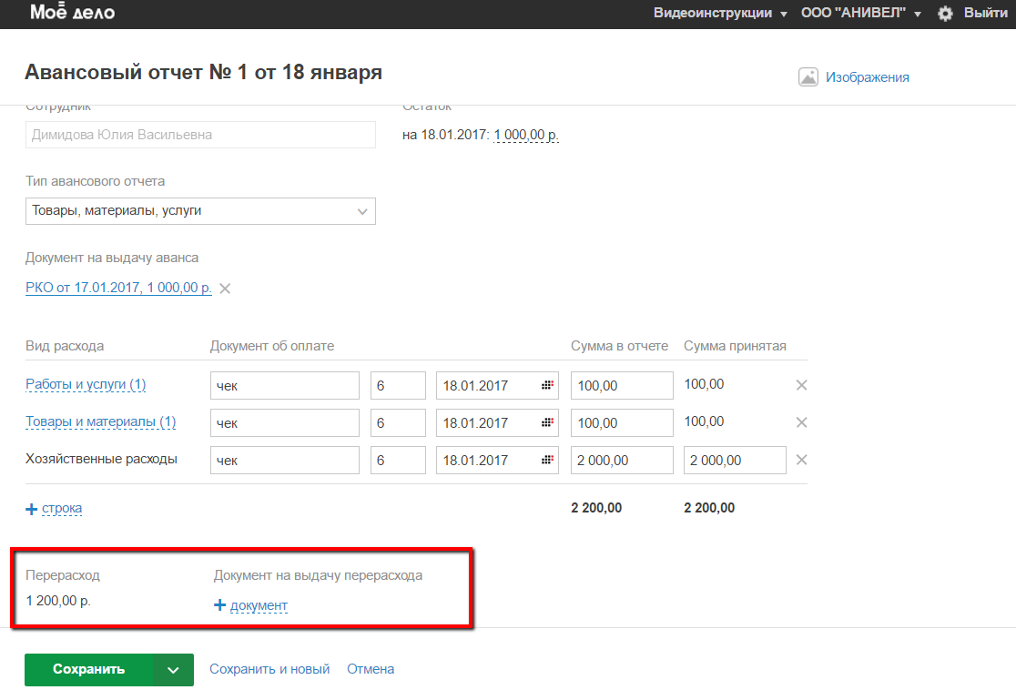Edit чек field in Работы и услуги row
The width and height of the screenshot is (1016, 700).
(x=284, y=386)
